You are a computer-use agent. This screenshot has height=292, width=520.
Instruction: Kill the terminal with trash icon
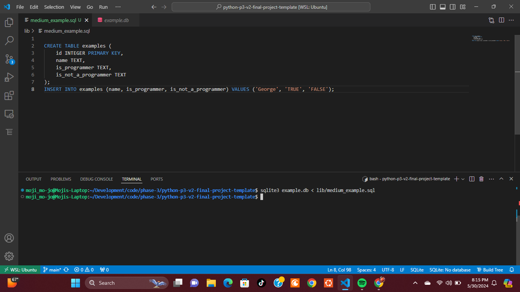(x=481, y=179)
